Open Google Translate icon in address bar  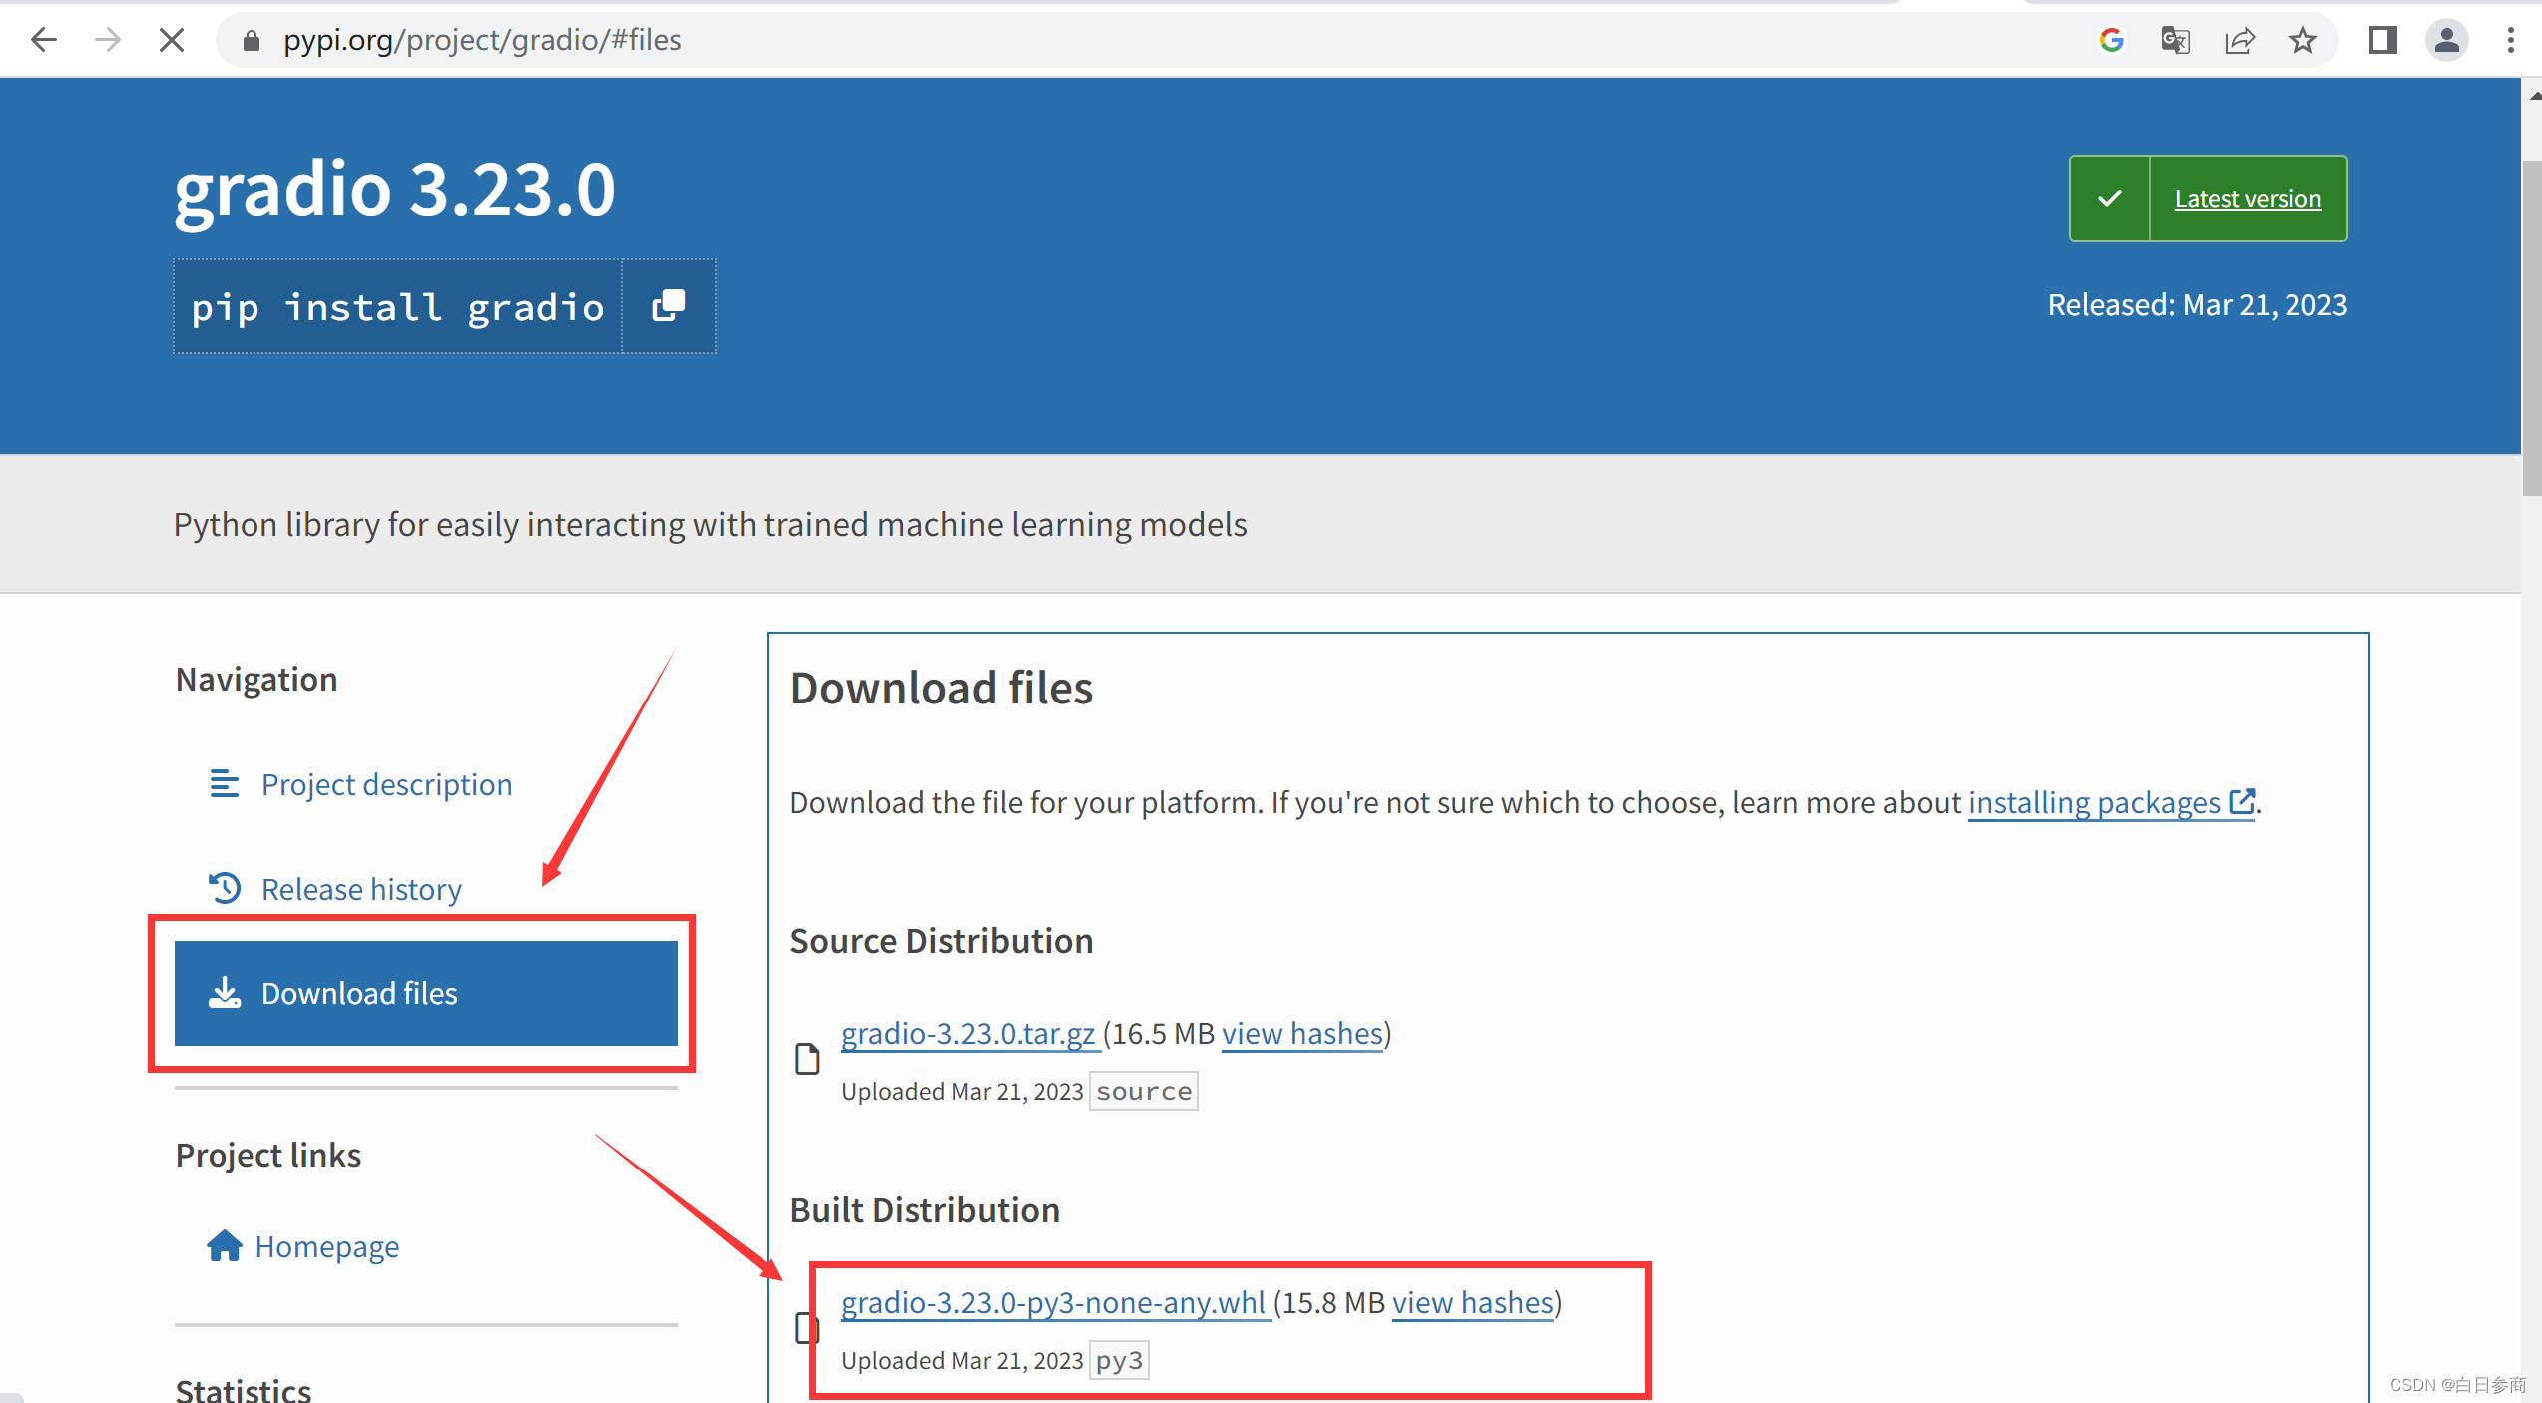[2175, 40]
